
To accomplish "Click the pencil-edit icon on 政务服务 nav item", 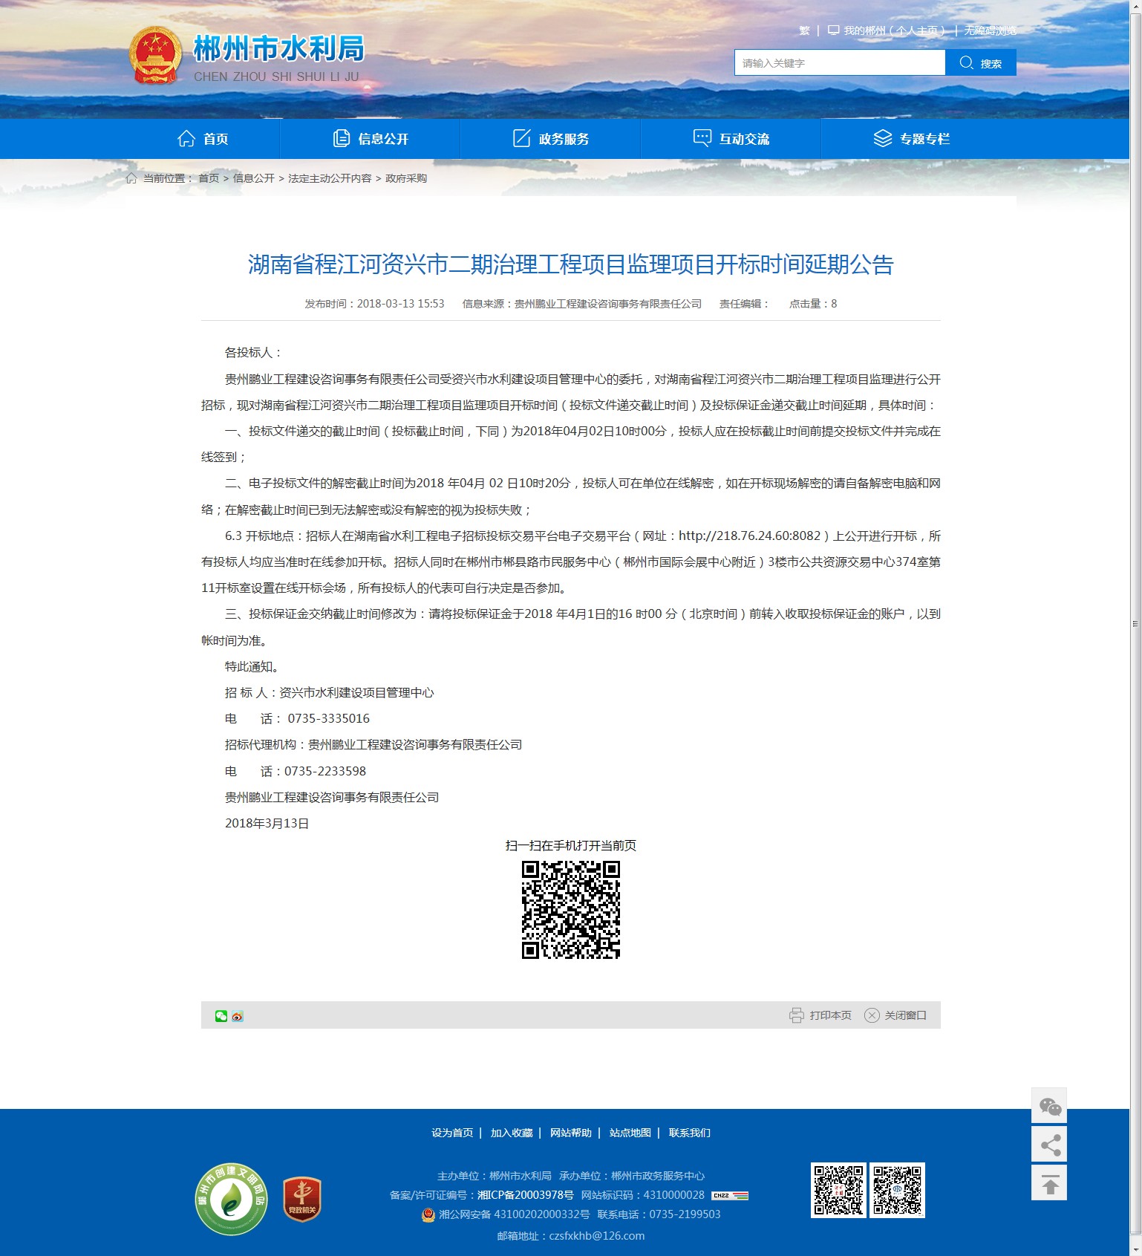I will click(522, 139).
